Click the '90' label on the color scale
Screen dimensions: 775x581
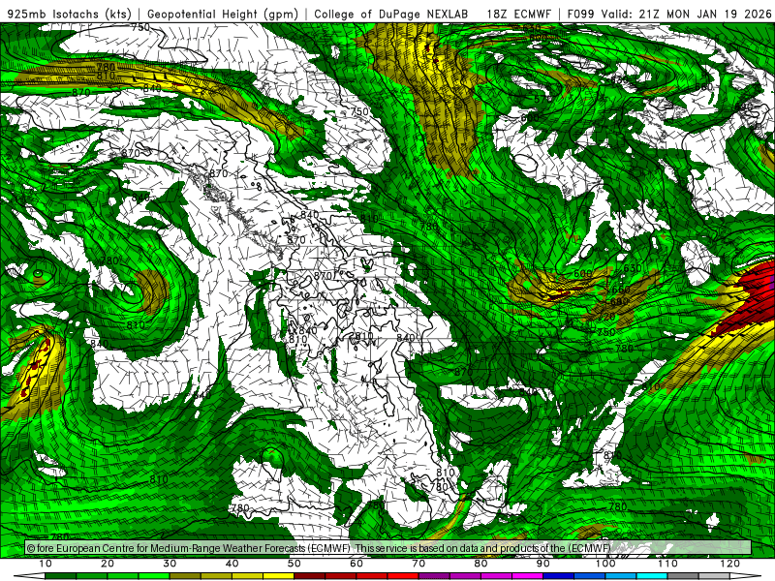point(543,564)
